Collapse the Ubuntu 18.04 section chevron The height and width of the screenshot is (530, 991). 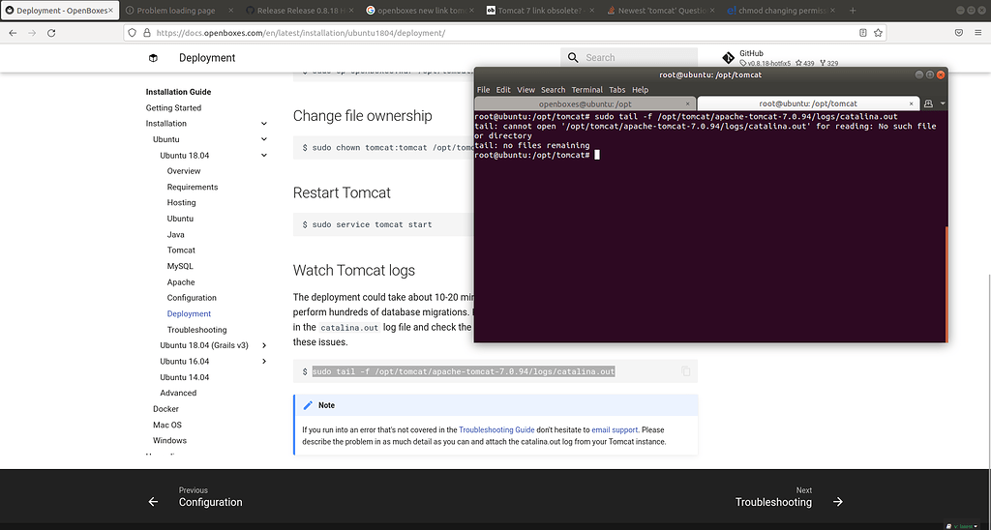(264, 156)
